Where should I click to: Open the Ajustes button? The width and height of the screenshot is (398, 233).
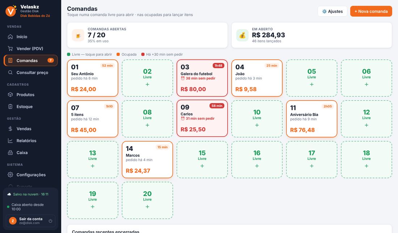pyautogui.click(x=332, y=11)
